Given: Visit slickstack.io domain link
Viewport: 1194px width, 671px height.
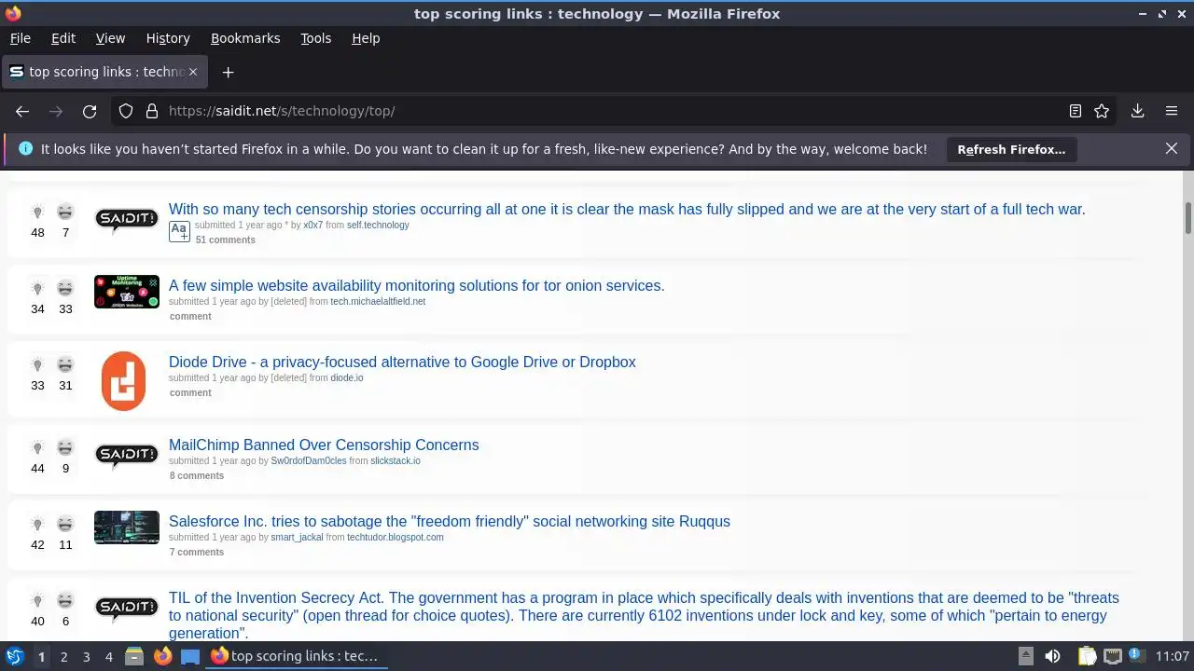Looking at the screenshot, I should point(396,461).
